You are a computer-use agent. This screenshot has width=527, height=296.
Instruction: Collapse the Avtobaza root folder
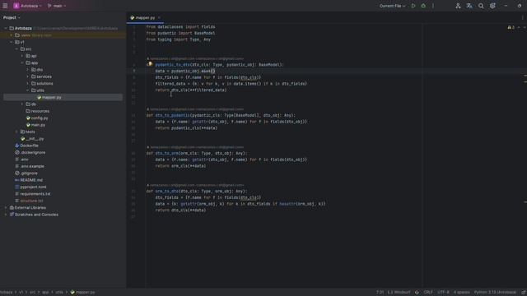point(6,28)
